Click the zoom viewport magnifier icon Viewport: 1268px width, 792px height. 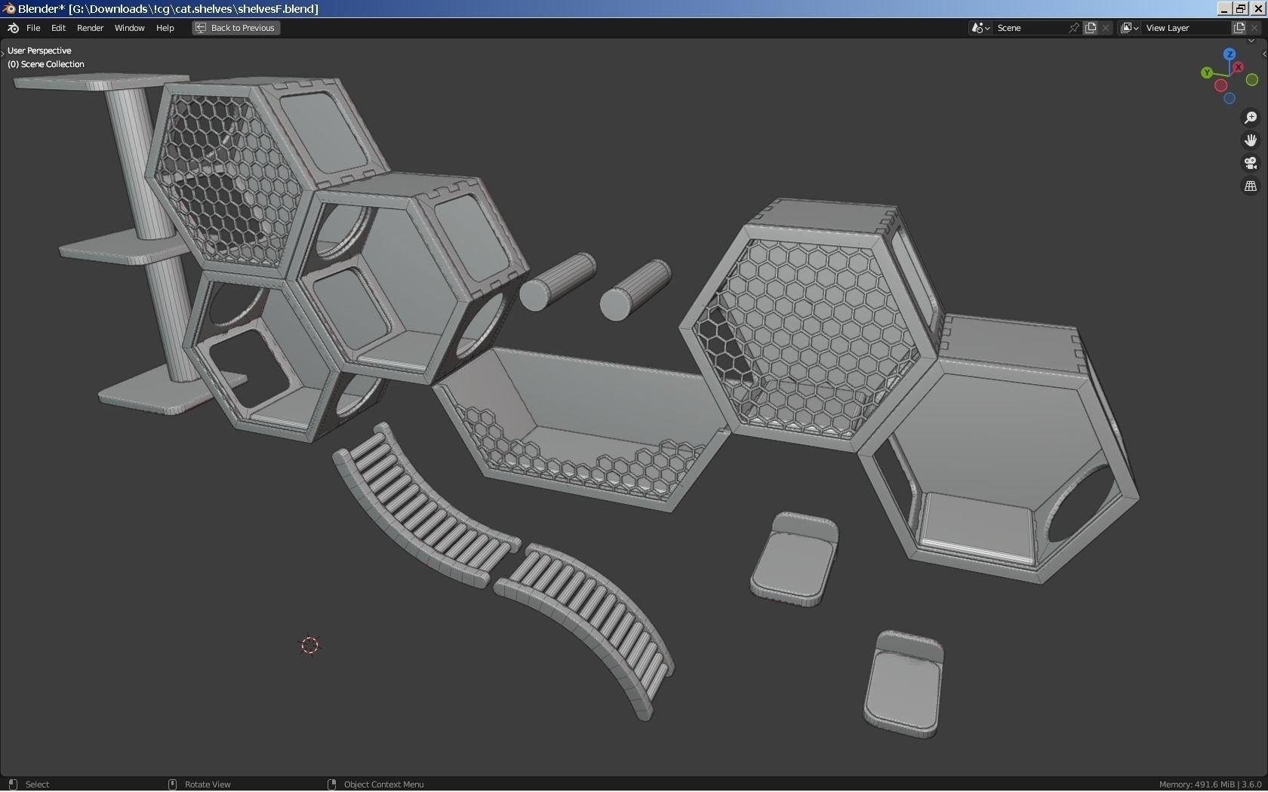[x=1251, y=118]
